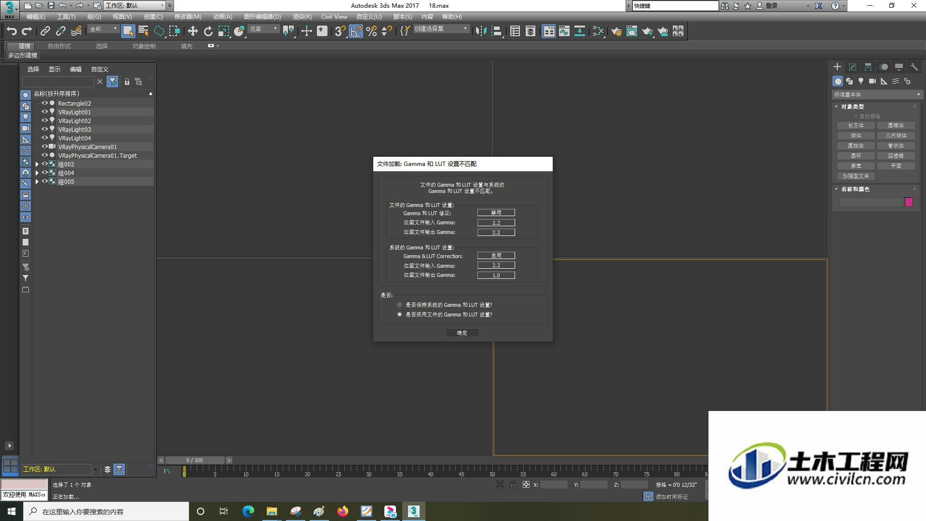Open the 全部 selection filter dropdown

coord(103,29)
